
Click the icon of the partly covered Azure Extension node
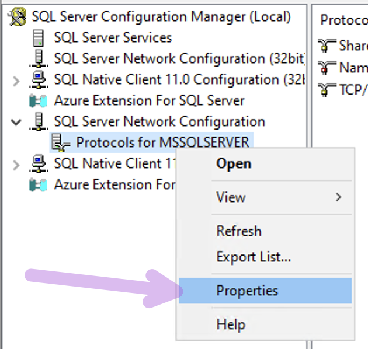(x=38, y=185)
